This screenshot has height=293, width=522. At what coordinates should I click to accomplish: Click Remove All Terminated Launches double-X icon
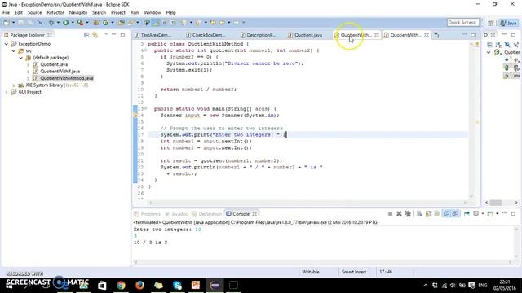[x=408, y=214]
